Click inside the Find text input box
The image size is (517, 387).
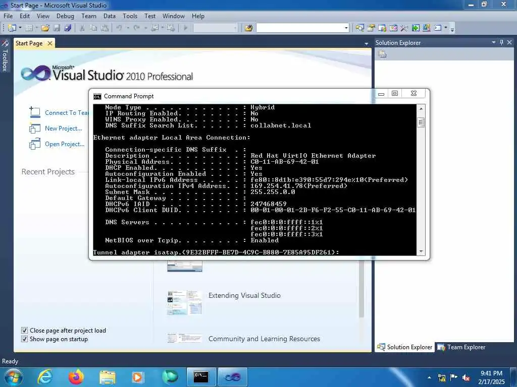click(x=300, y=28)
